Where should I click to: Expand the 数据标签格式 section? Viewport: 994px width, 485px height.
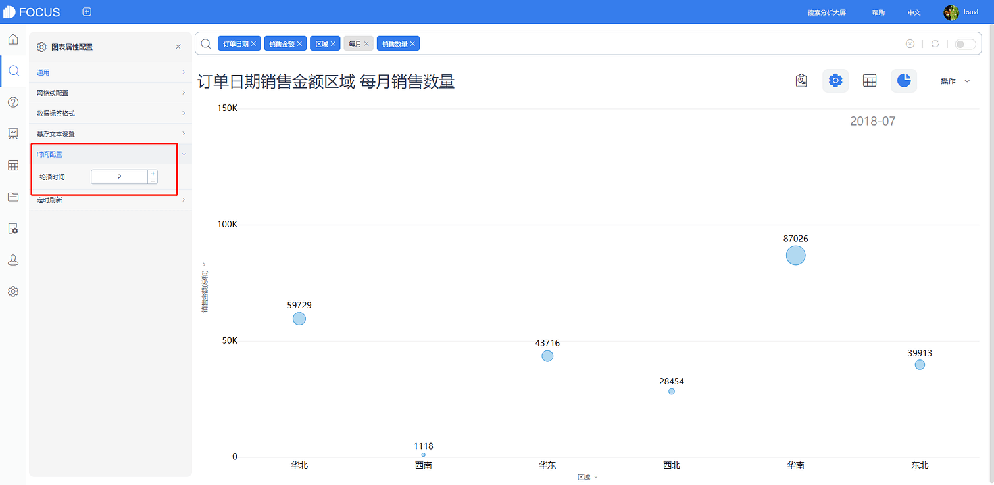[111, 113]
